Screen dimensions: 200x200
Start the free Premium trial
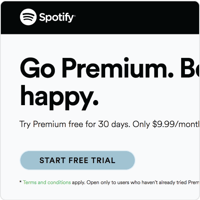pos(78,160)
